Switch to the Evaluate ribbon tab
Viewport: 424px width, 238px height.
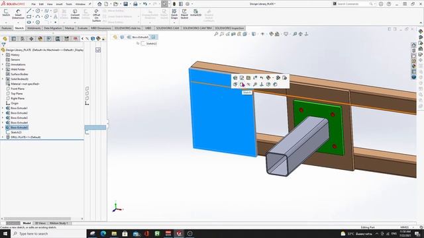tap(82, 28)
